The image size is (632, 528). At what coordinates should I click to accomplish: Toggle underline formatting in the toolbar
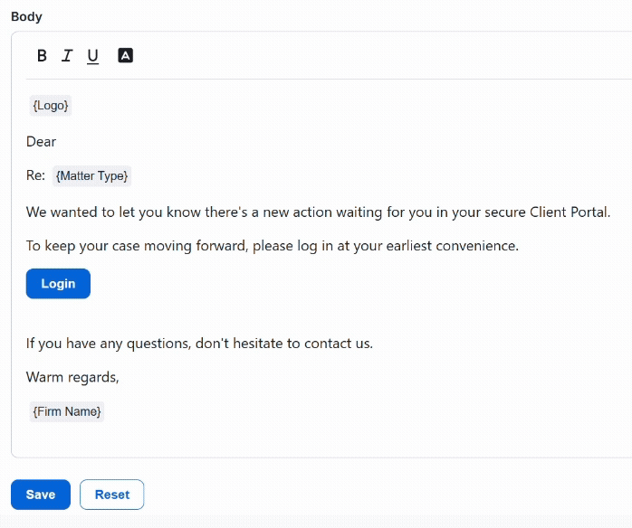[92, 56]
